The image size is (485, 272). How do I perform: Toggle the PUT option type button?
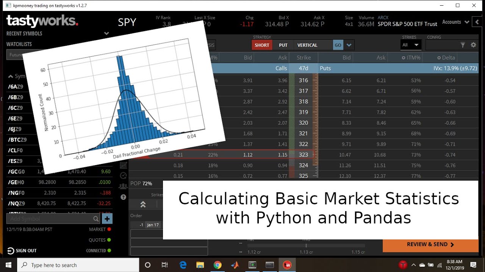pos(283,45)
